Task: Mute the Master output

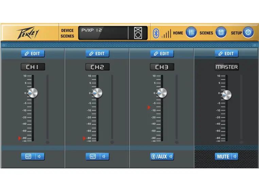Action: tap(223, 156)
